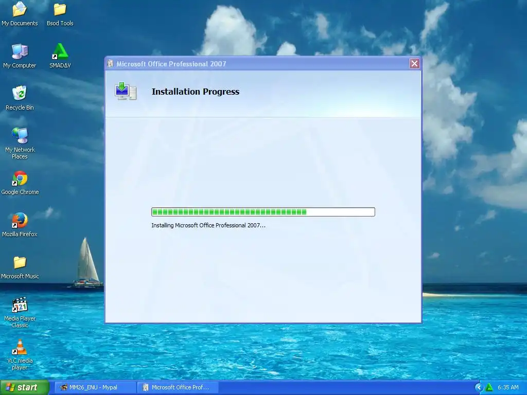Switch to MM26_ENU - Mypal taskbar item
This screenshot has height=395, width=527.
coord(95,387)
